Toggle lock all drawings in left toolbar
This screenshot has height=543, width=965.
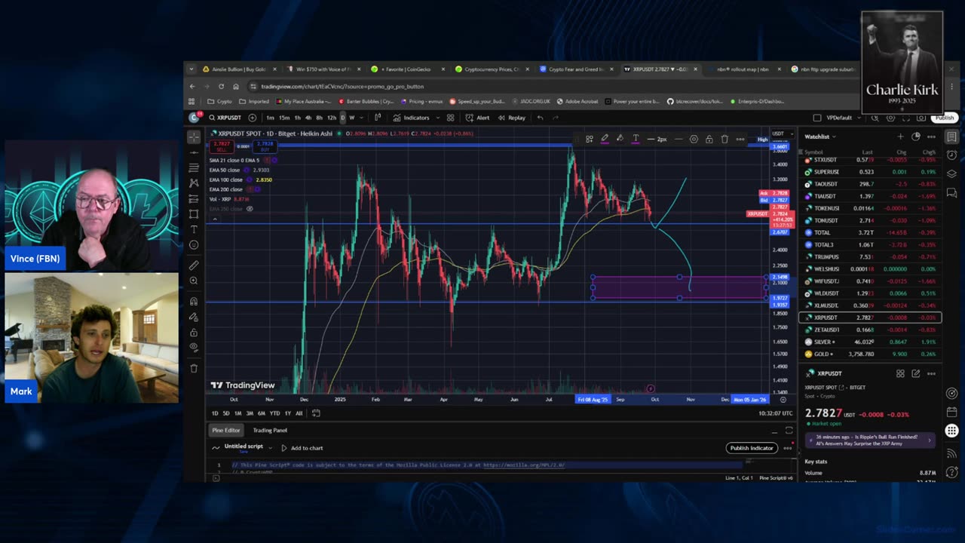(194, 333)
